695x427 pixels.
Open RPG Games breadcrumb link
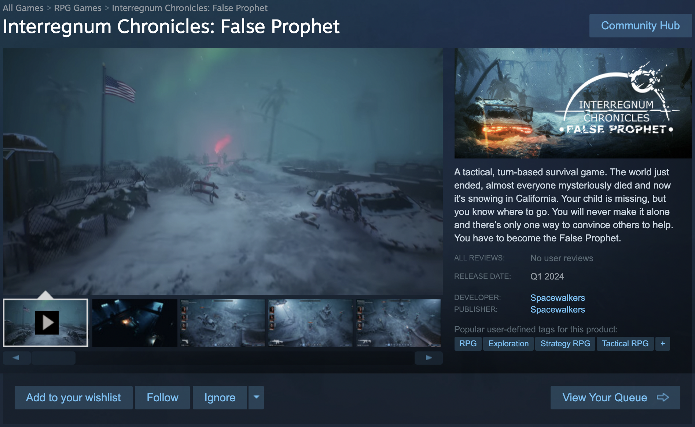(78, 8)
